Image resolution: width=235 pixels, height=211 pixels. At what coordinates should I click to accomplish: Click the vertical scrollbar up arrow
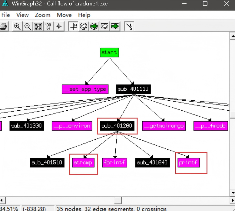233,36
